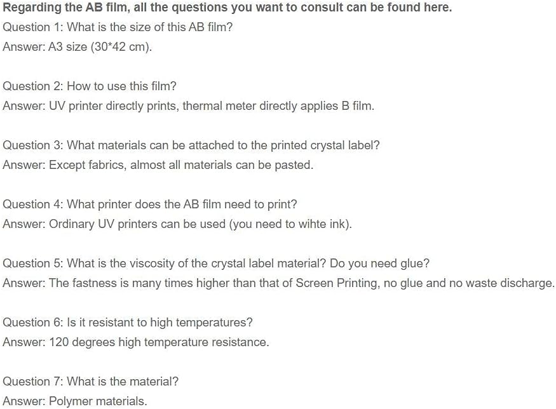Click the answer 'A3 size (30*42 cm)'

78,47
